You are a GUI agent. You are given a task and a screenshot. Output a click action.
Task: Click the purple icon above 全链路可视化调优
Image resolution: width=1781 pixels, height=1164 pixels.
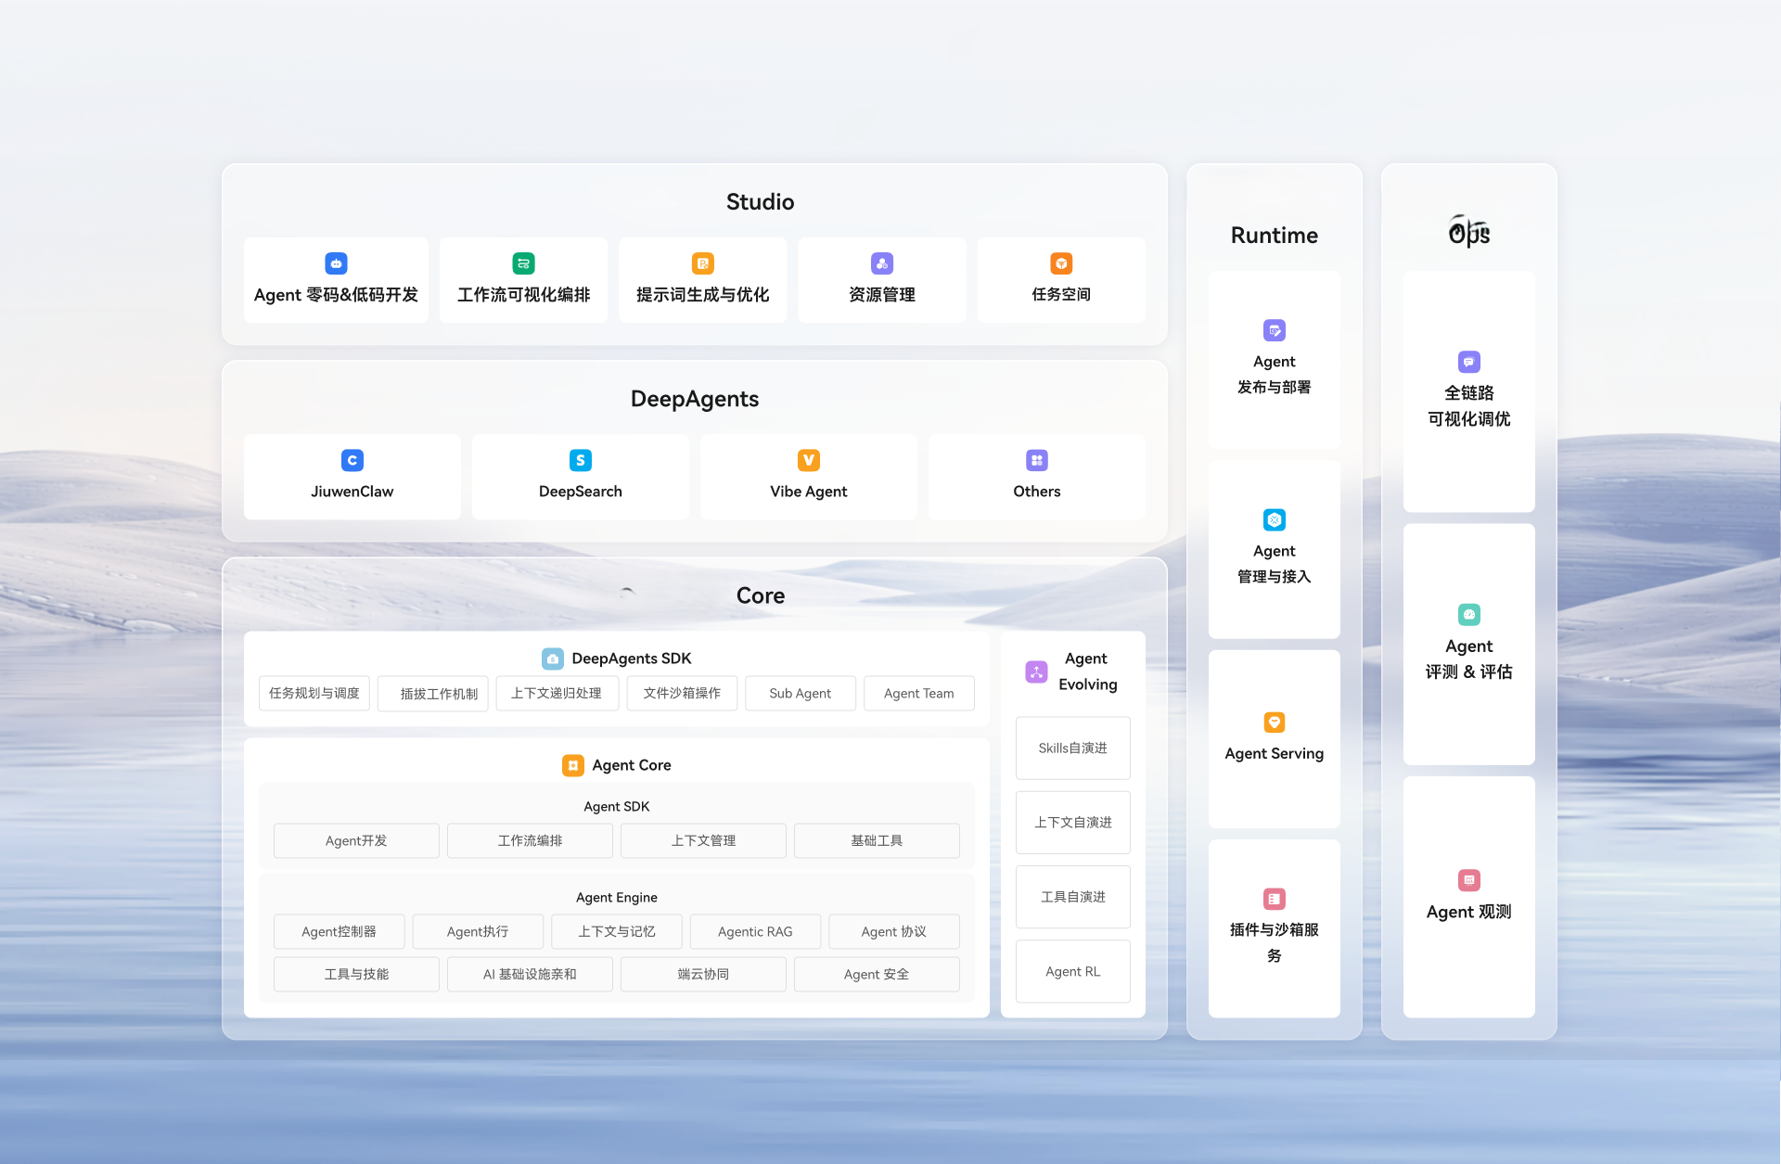[x=1469, y=362]
